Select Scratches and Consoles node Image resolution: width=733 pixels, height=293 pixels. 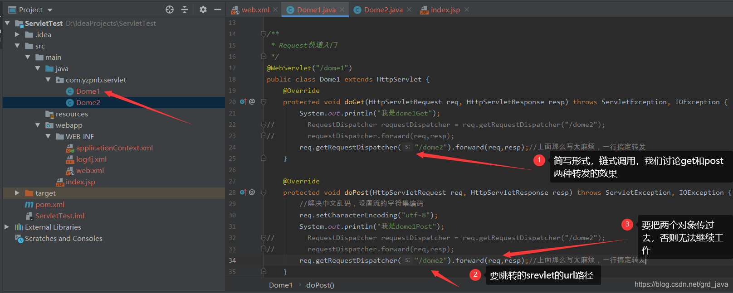[64, 238]
